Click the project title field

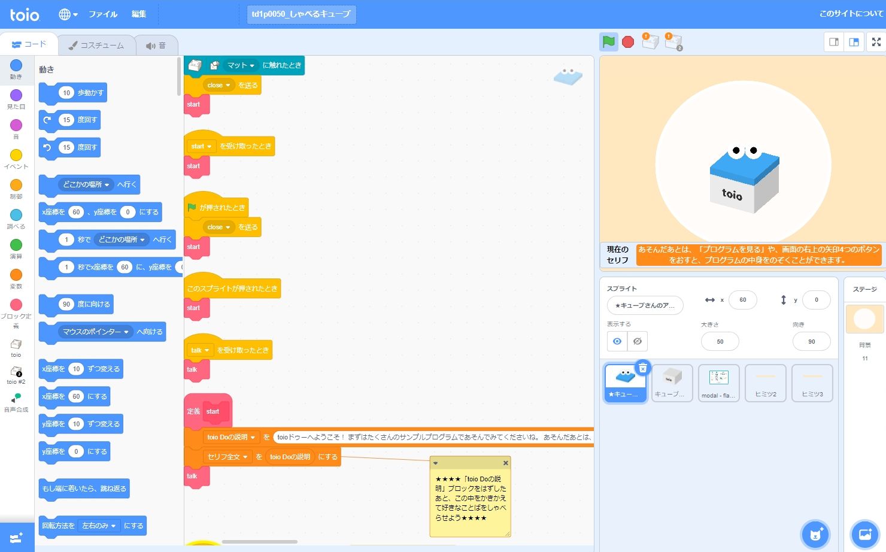click(302, 14)
